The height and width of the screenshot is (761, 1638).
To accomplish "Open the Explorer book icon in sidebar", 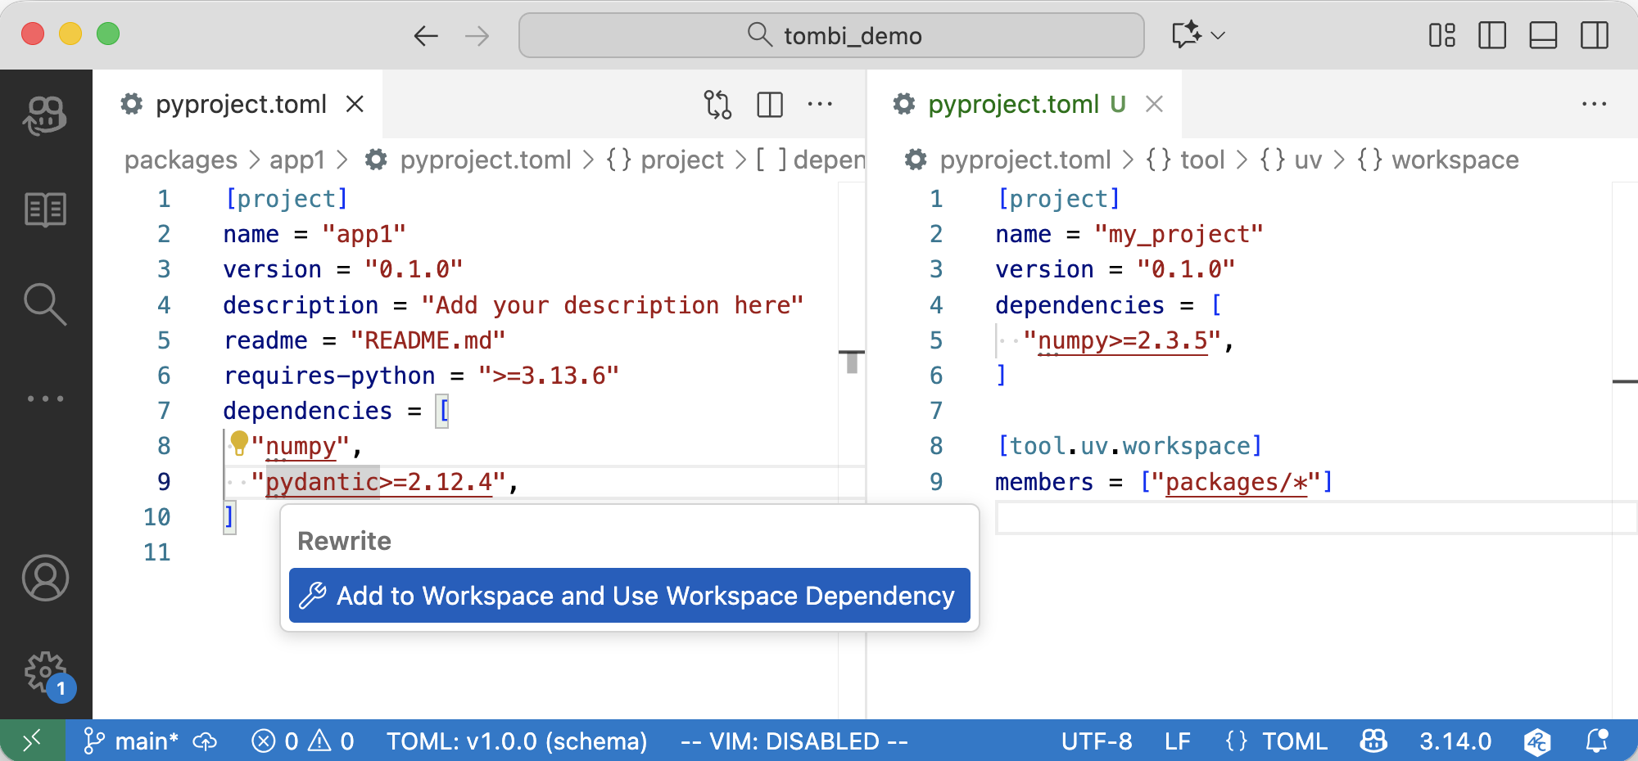I will click(45, 210).
